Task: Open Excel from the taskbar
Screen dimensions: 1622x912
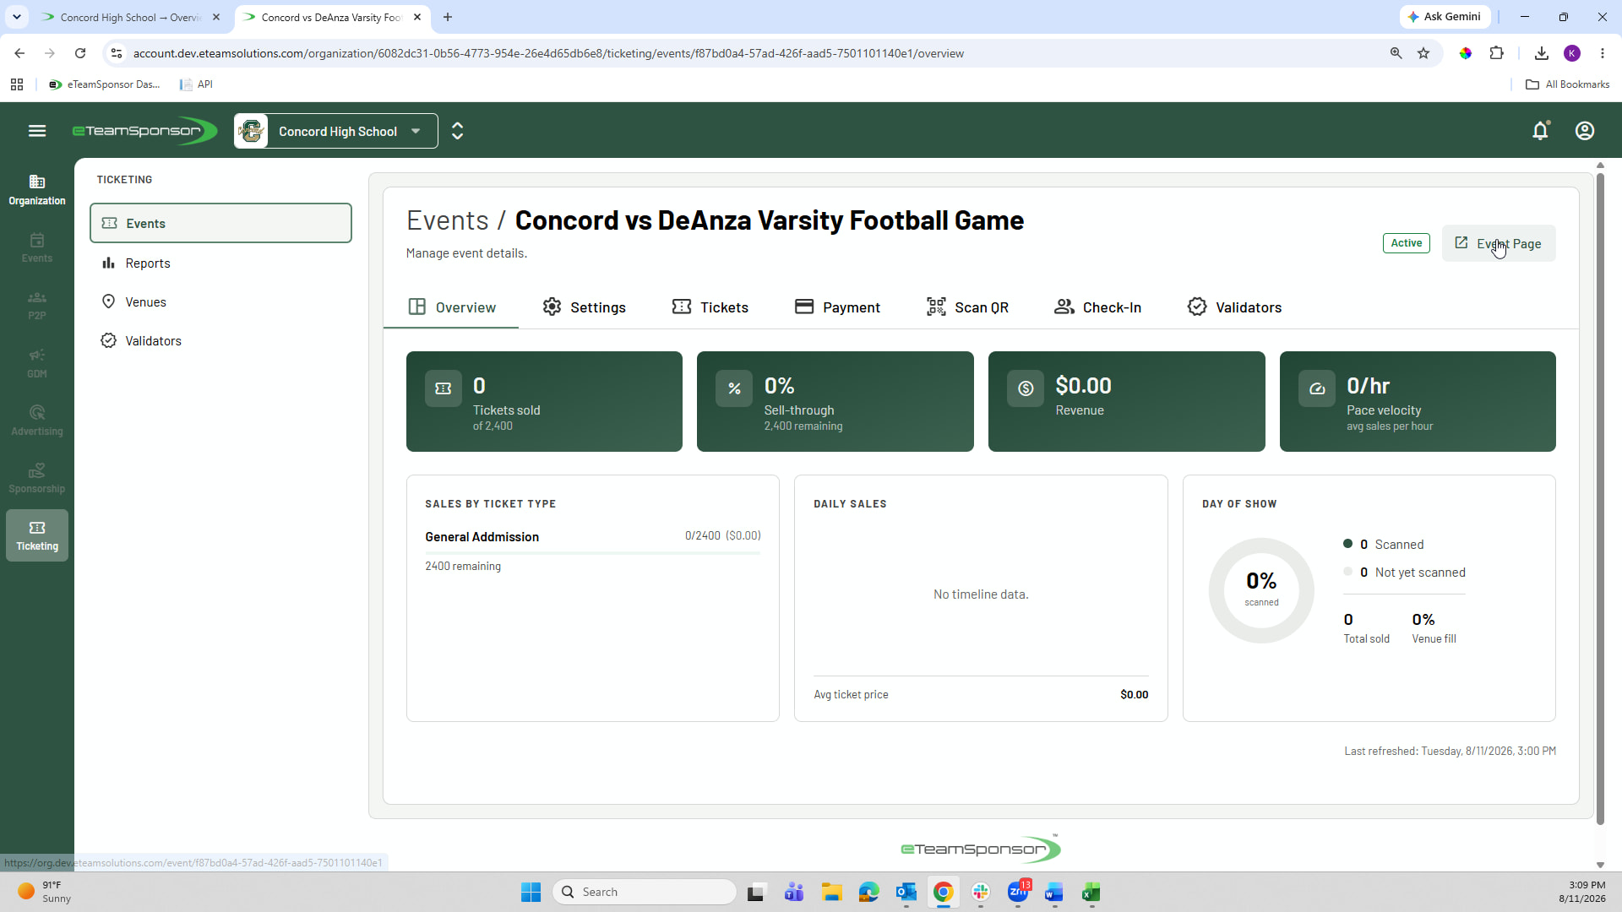Action: point(1091,892)
